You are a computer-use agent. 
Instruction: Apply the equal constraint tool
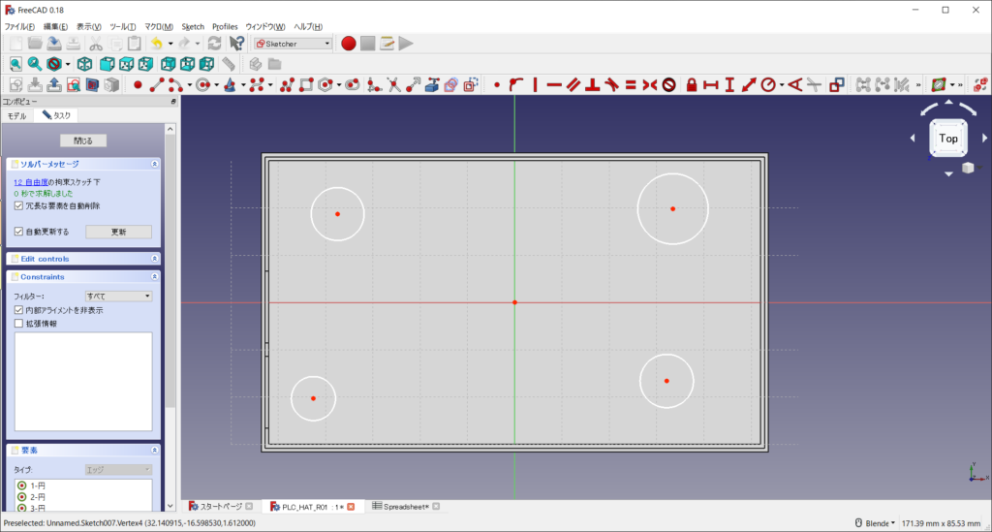pos(630,85)
